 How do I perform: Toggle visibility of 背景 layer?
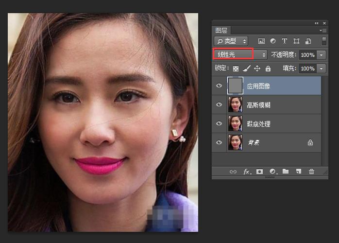click(219, 142)
